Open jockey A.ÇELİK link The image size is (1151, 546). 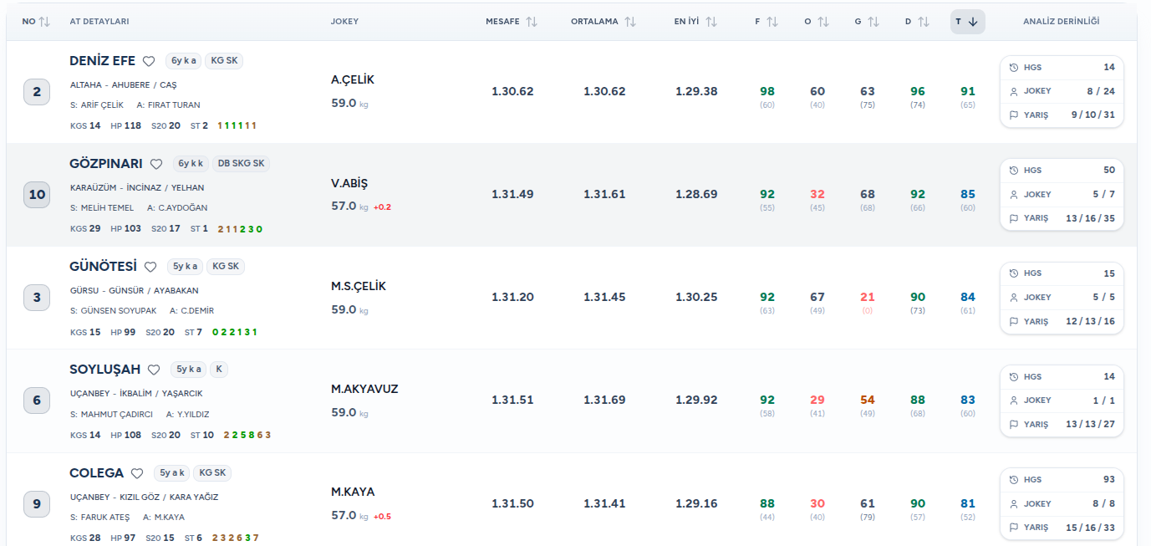click(353, 80)
